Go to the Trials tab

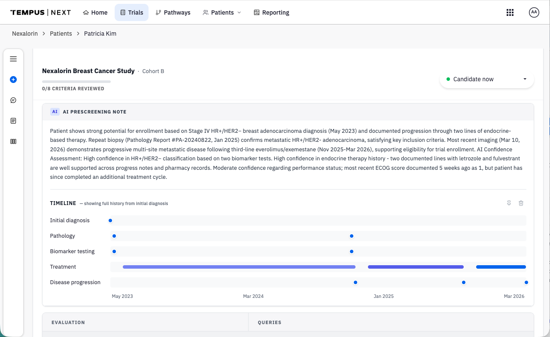click(131, 12)
